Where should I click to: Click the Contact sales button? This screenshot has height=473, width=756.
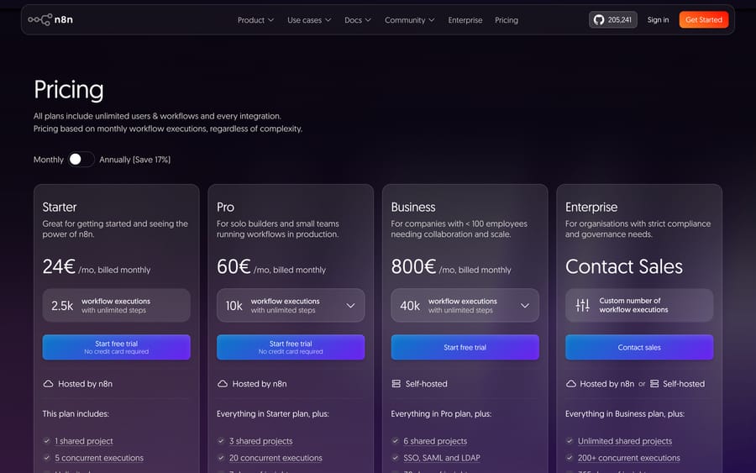(x=639, y=347)
